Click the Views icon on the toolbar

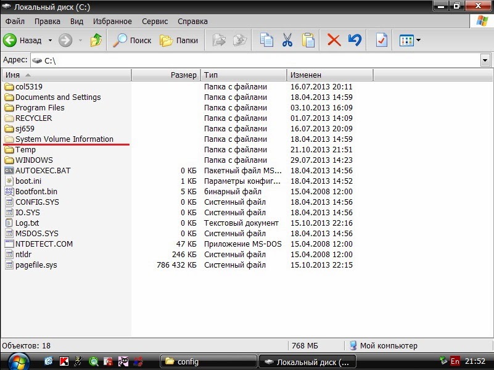[406, 40]
